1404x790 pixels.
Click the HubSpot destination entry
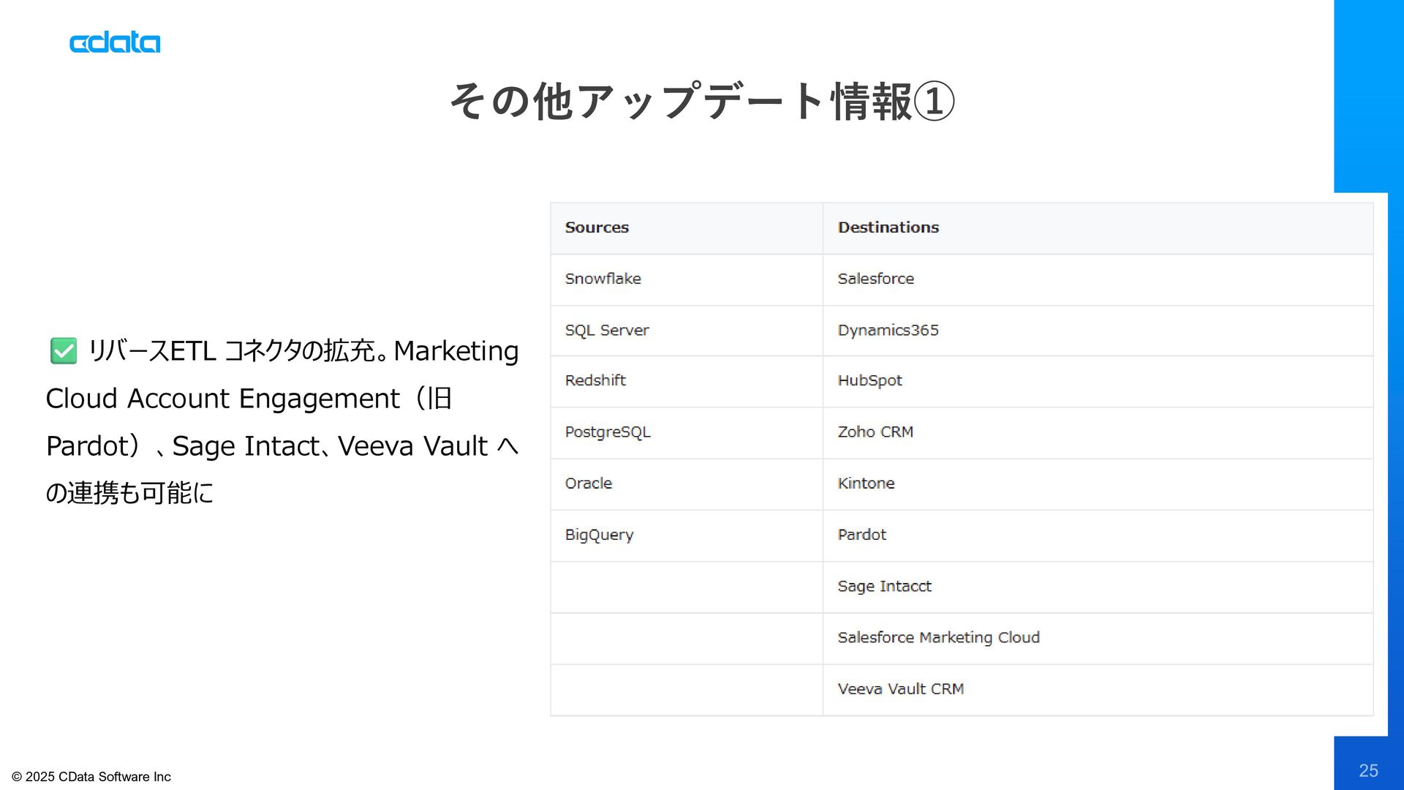(x=869, y=380)
